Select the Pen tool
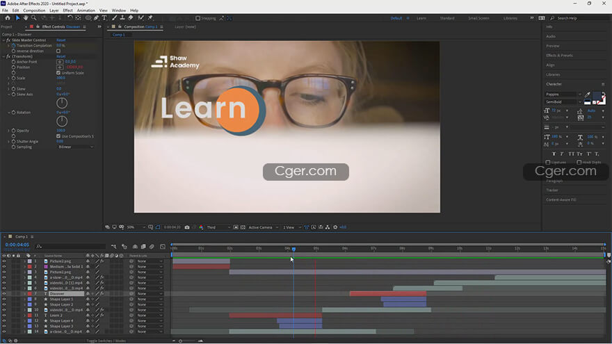Screen dimensions: 612x344 pyautogui.click(x=96, y=18)
